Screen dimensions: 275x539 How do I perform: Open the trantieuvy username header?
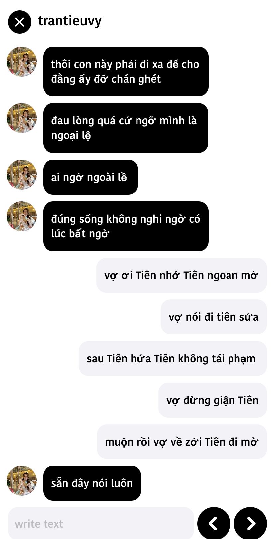(70, 21)
